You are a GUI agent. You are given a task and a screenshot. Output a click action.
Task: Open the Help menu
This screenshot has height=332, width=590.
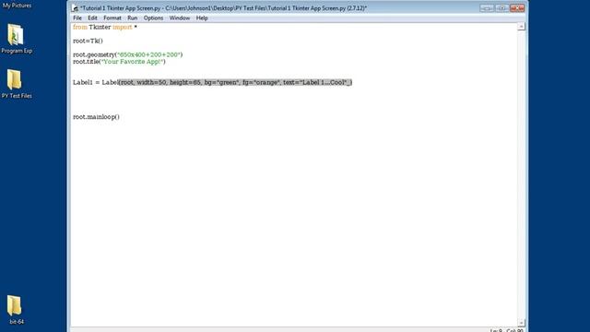click(202, 18)
